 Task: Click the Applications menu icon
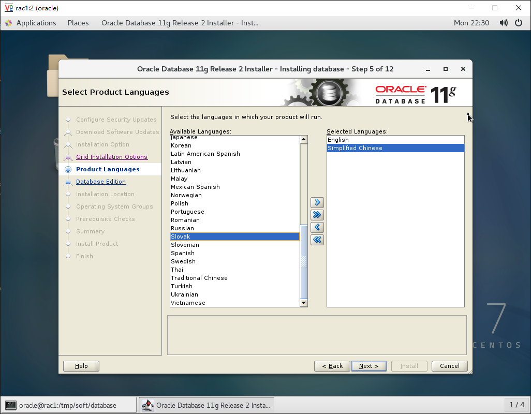click(x=8, y=23)
